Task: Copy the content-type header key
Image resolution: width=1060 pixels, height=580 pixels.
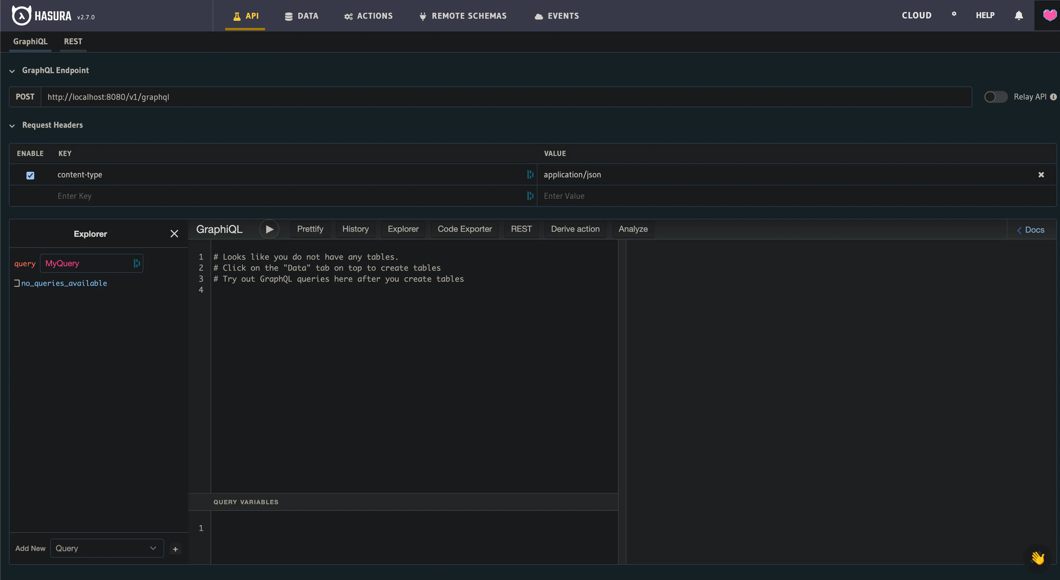Action: [x=530, y=174]
